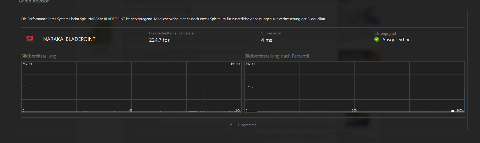Screen dimensions: 480x143
Task: Click the green Ausgezeichnet checkmark icon
Action: [377, 40]
